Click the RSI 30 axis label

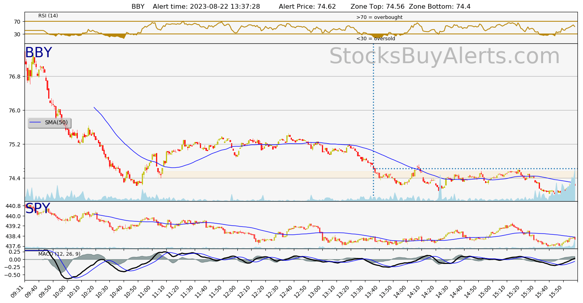[x=17, y=34]
